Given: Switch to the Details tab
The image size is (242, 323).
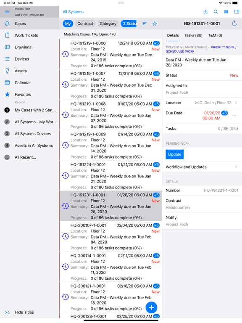Looking at the screenshot, I should 173,35.
